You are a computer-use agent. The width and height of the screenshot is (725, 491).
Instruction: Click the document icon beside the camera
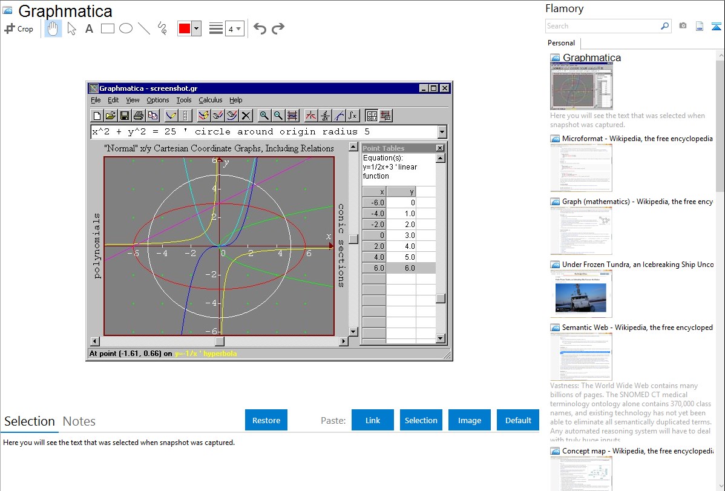[x=700, y=26]
